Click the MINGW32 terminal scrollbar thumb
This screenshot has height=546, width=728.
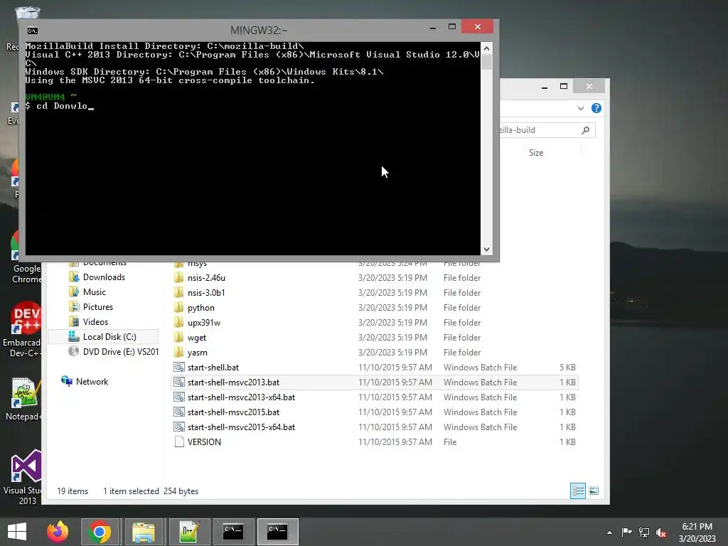point(486,63)
